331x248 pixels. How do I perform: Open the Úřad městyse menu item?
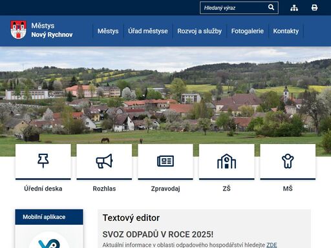148,31
